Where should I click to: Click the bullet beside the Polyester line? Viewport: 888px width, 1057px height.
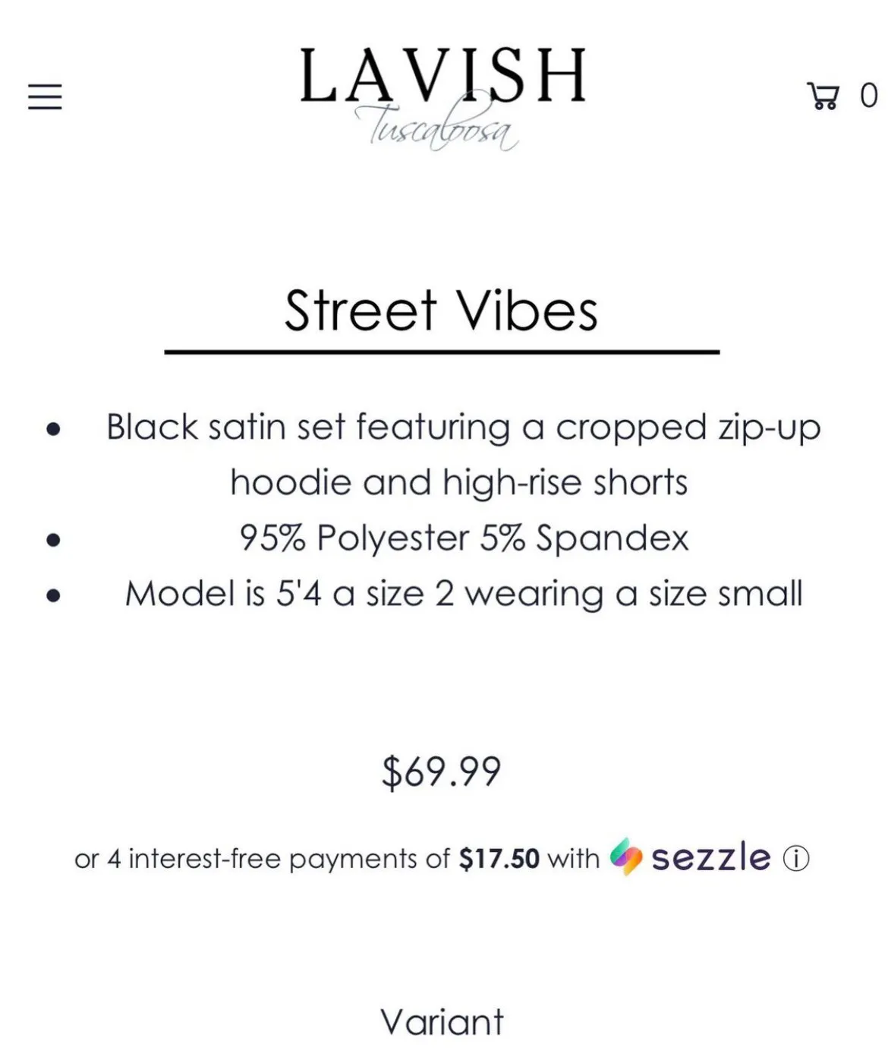click(x=53, y=540)
